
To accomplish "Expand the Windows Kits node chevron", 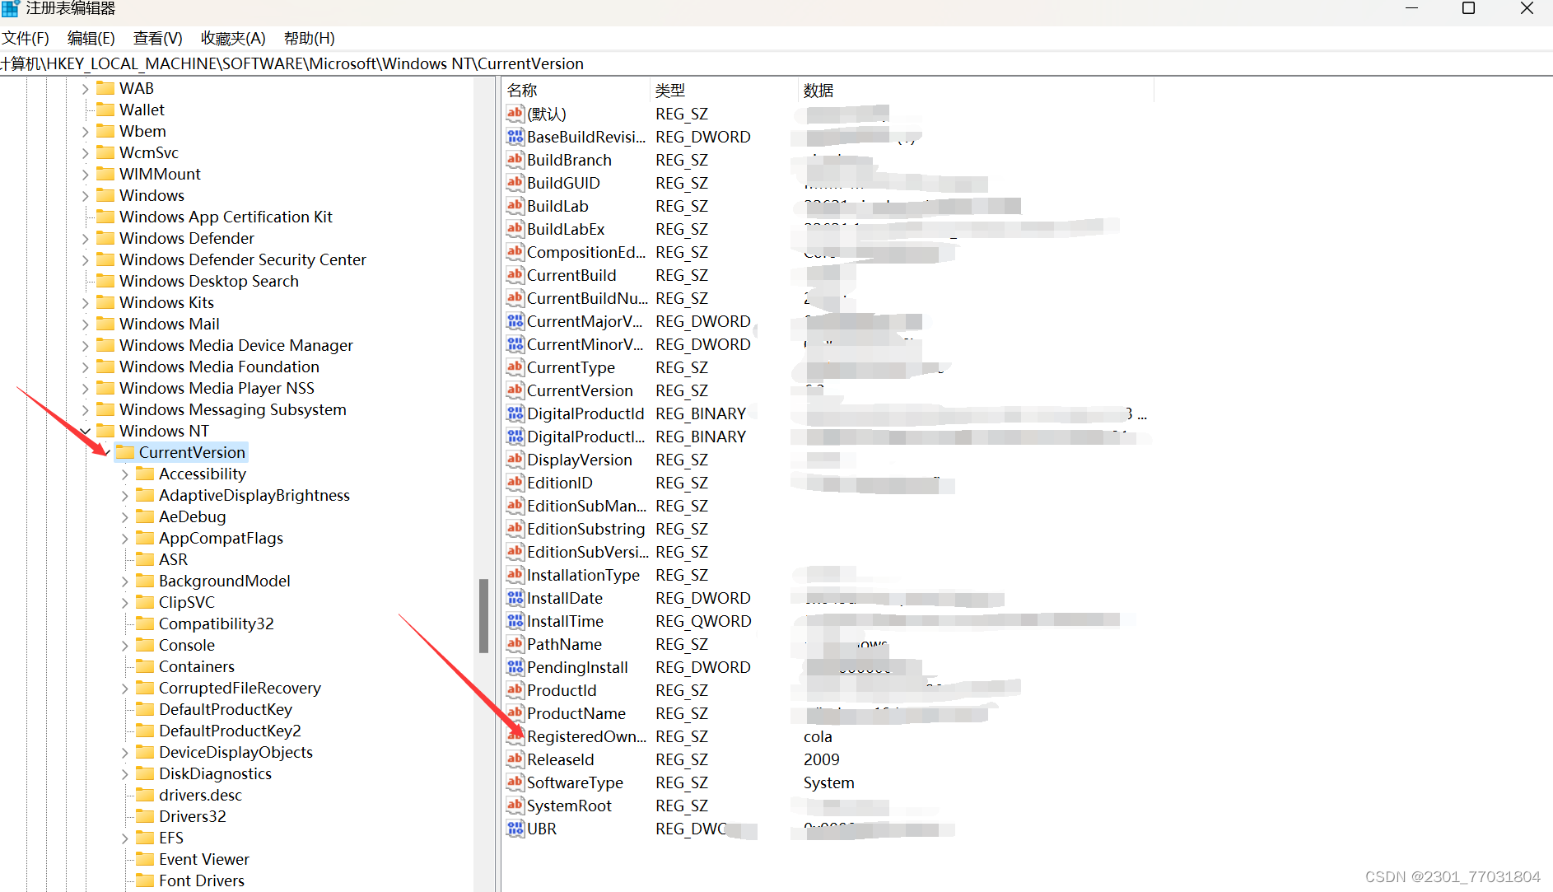I will coord(85,302).
